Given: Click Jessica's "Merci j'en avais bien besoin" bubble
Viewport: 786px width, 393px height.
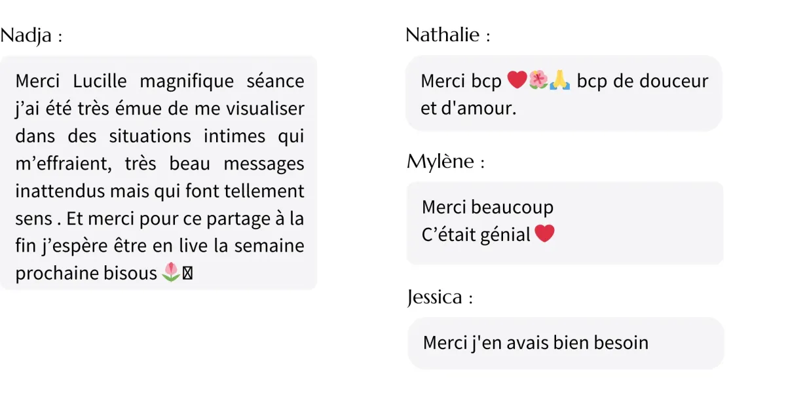Looking at the screenshot, I should tap(535, 343).
